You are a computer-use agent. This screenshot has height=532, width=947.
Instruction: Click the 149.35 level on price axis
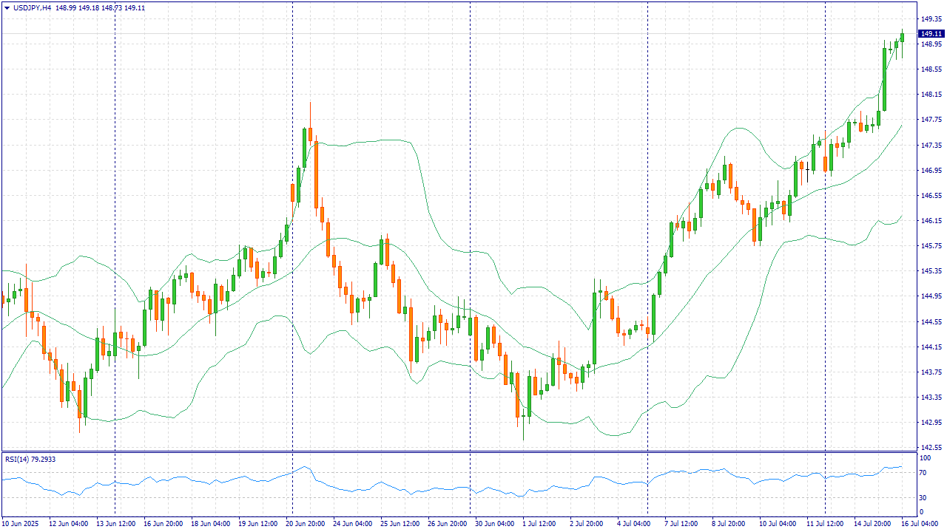(x=930, y=18)
